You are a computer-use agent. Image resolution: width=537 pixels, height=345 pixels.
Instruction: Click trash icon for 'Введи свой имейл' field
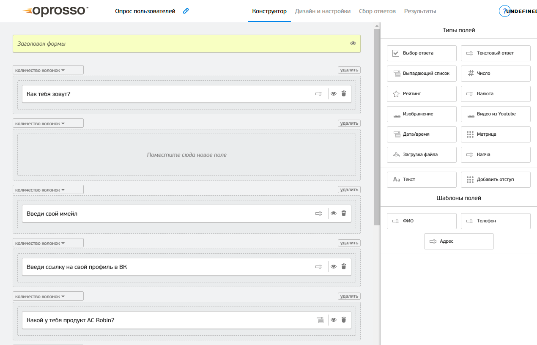coord(344,214)
